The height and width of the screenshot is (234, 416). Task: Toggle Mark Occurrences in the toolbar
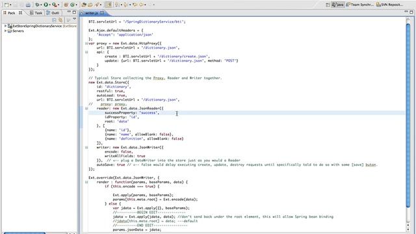pyautogui.click(x=109, y=5)
